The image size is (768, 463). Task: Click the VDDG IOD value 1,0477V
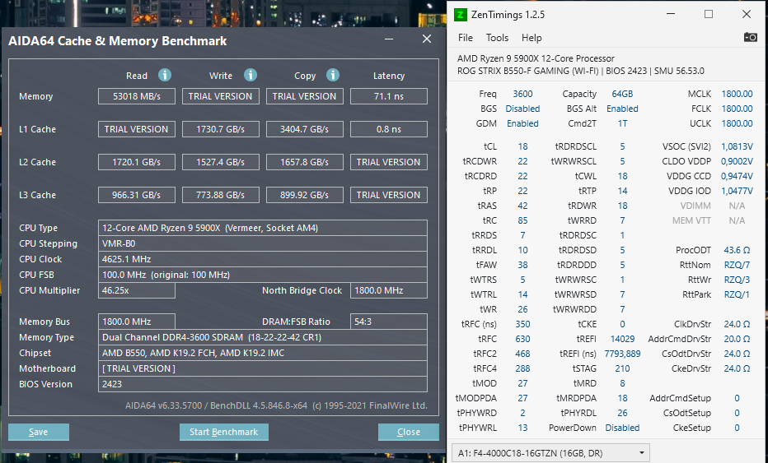pyautogui.click(x=737, y=191)
